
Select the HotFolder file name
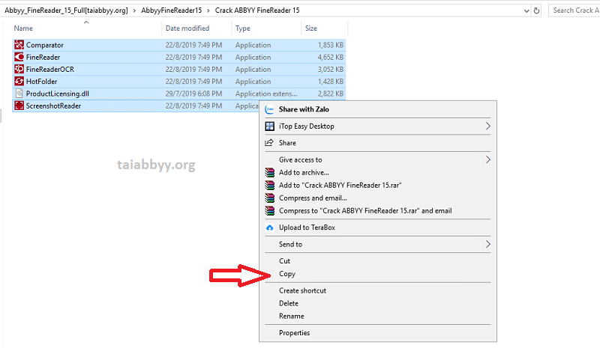[x=41, y=82]
